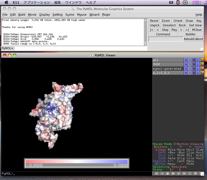Screen dimensions: 207x180
Task: Open the H hide menu for 'all'
Action: tap(194, 60)
